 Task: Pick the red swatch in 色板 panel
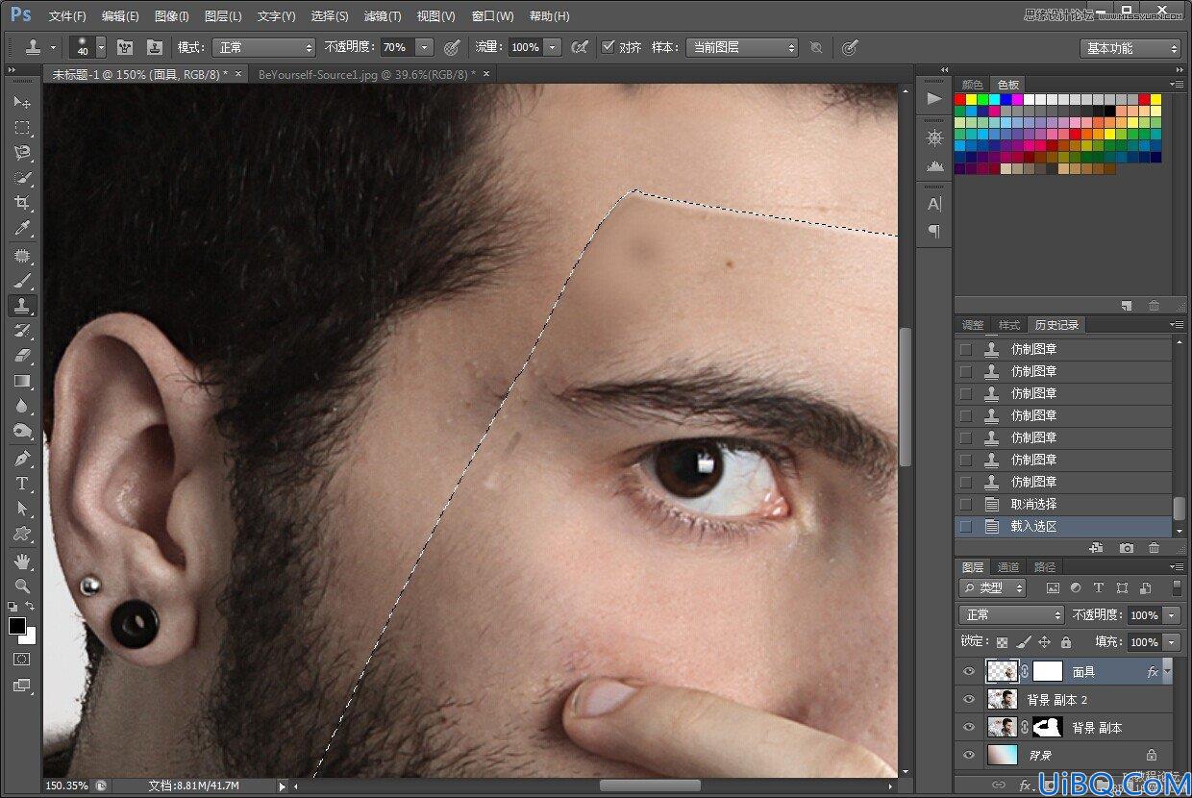tap(959, 99)
